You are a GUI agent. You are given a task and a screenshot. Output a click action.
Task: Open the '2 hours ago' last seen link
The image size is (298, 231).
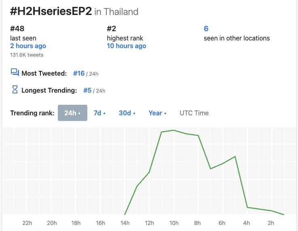[28, 46]
